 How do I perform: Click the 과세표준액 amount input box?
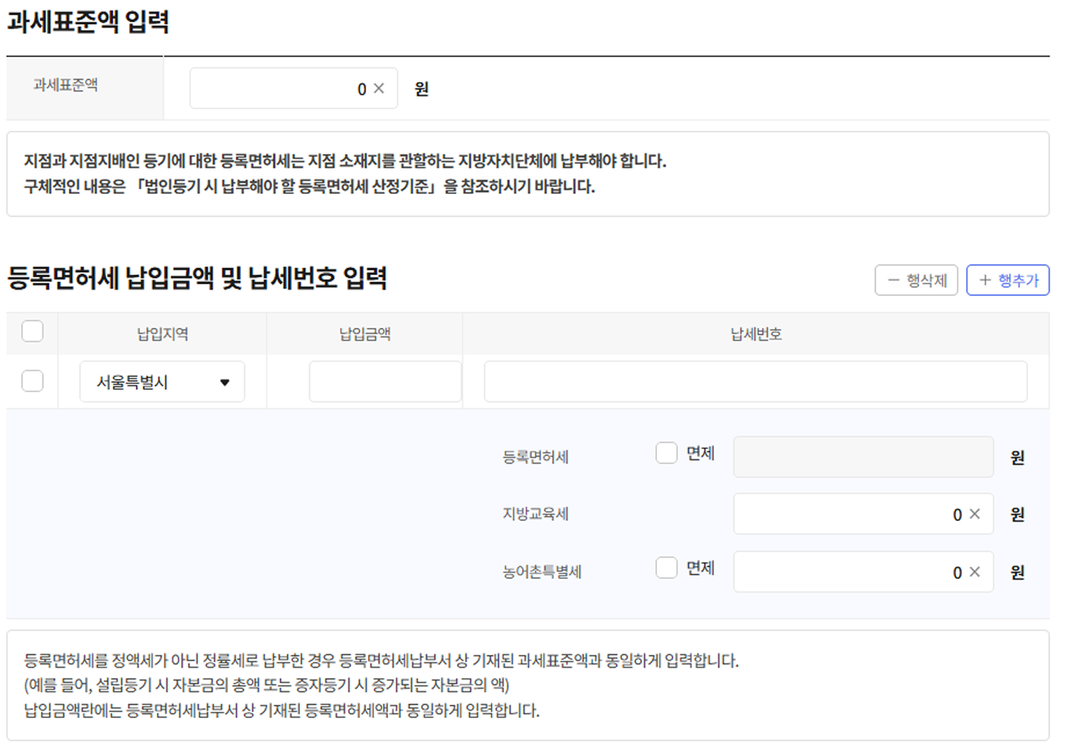tap(294, 88)
